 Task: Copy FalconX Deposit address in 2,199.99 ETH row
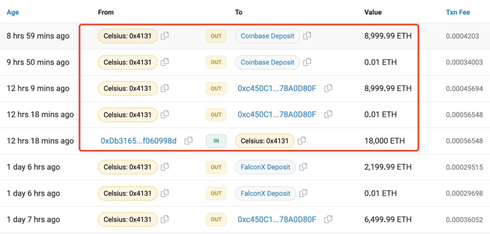[303, 167]
